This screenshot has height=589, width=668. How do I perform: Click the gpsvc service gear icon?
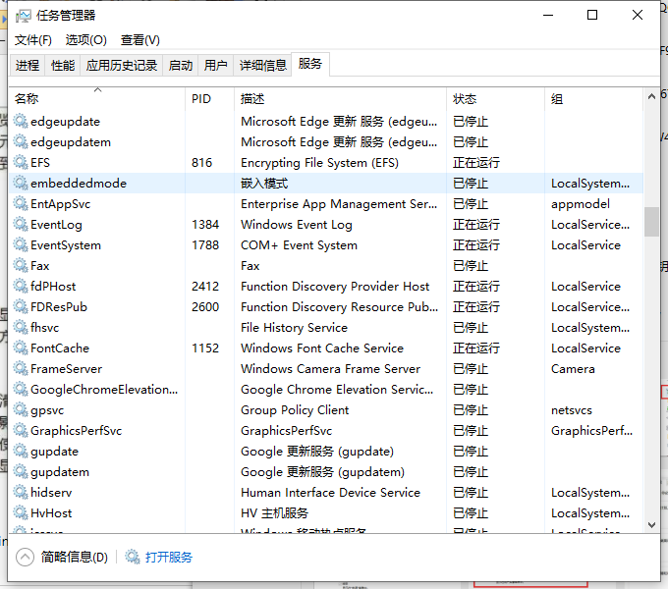(x=20, y=410)
